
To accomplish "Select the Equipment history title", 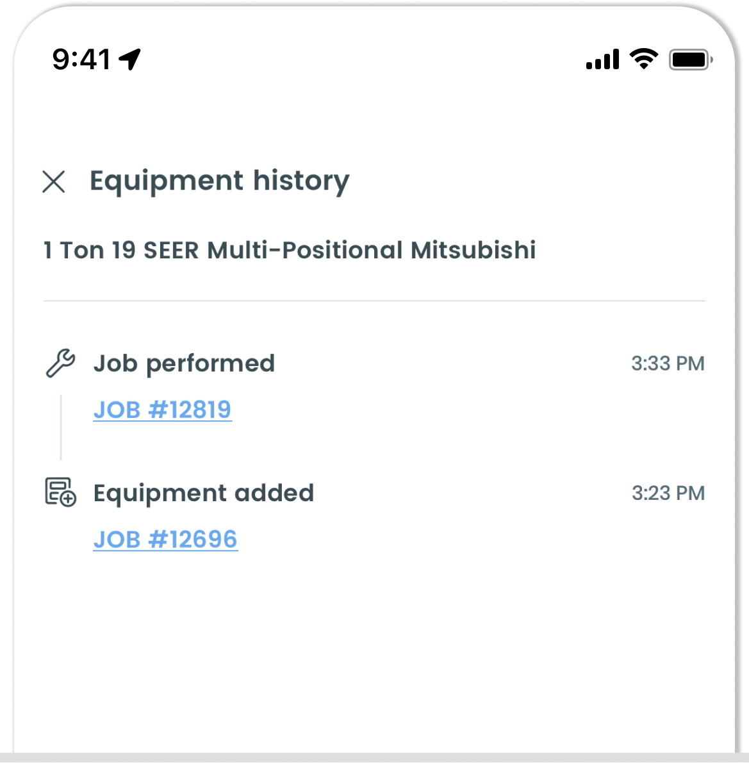I will (x=220, y=182).
